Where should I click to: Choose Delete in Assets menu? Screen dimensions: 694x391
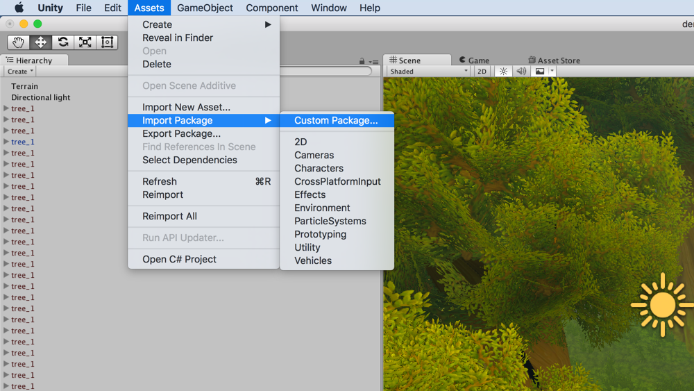pos(203,64)
